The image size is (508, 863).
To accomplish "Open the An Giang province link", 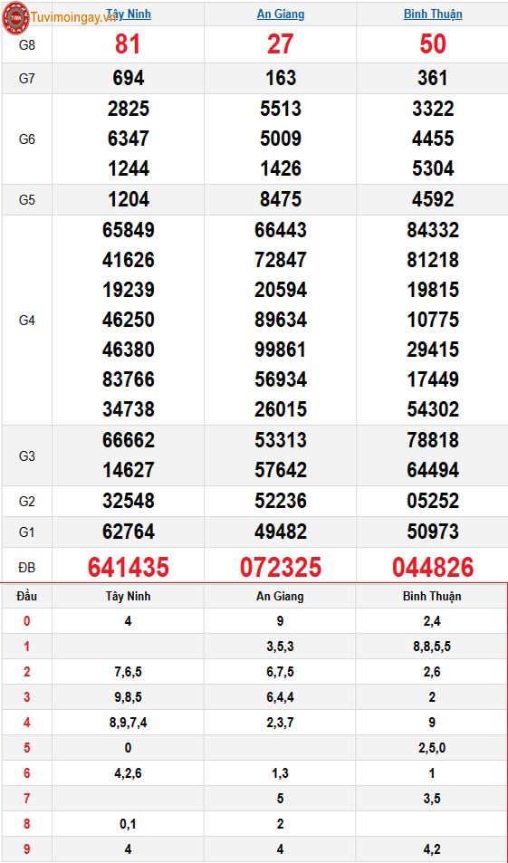I will 281,14.
